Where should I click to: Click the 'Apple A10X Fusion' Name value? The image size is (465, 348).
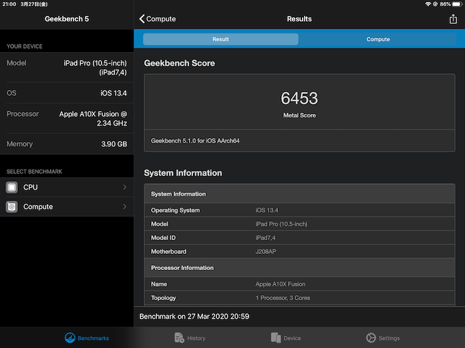click(280, 284)
